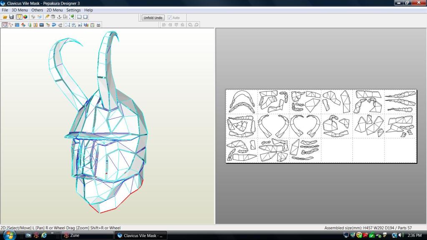
Task: Click the Unfold Undo button
Action: click(x=153, y=17)
